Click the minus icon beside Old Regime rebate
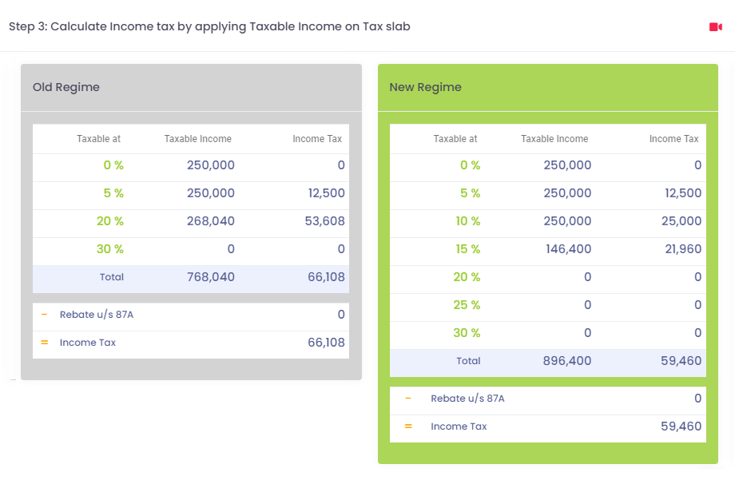This screenshot has width=735, height=484. 44,315
